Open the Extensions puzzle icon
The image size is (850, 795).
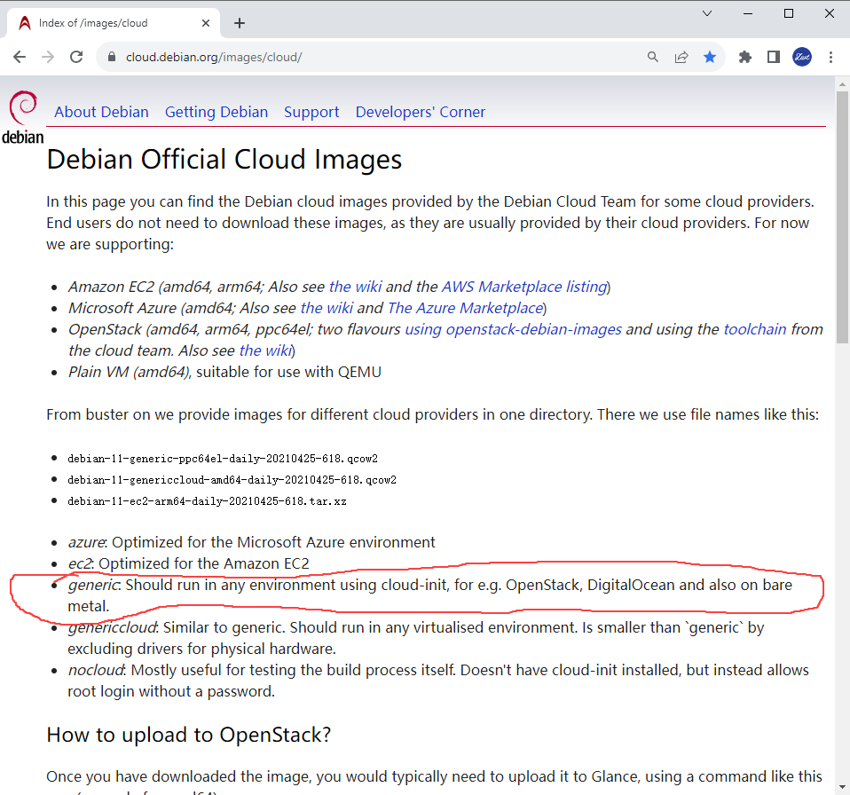coord(745,57)
